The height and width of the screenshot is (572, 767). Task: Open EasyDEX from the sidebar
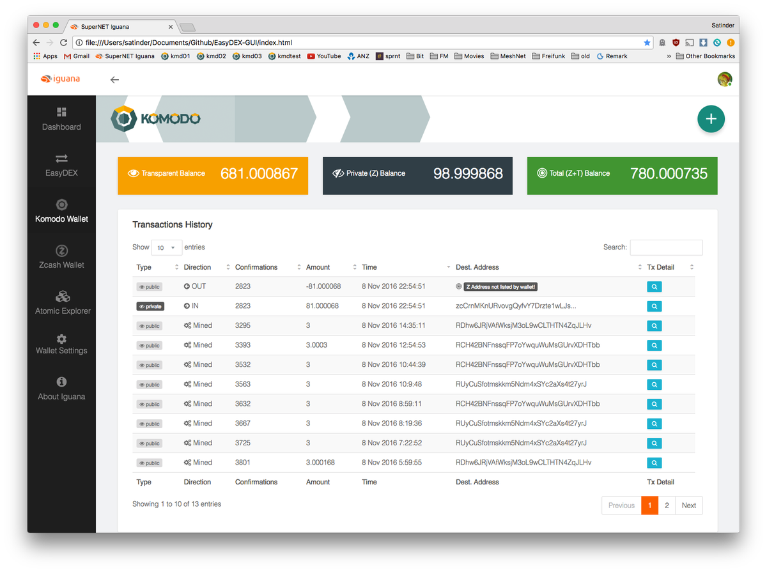point(61,165)
